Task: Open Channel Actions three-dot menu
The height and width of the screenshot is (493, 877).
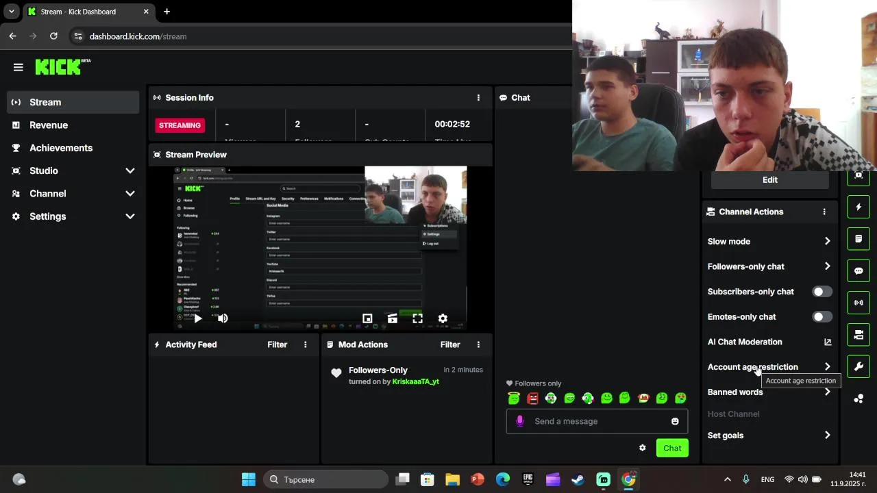Action: (x=824, y=212)
